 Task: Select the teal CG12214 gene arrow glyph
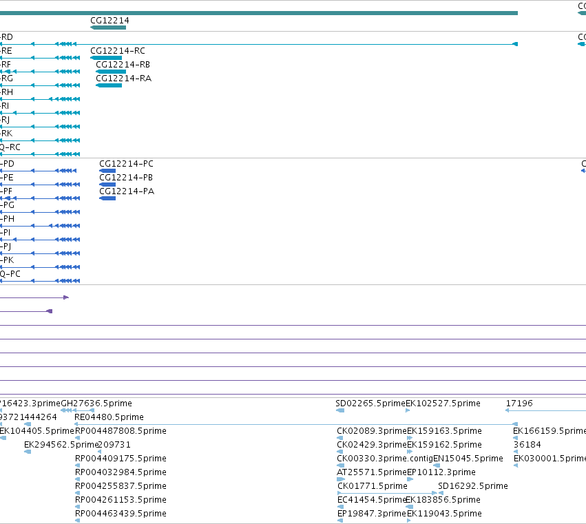tap(108, 28)
